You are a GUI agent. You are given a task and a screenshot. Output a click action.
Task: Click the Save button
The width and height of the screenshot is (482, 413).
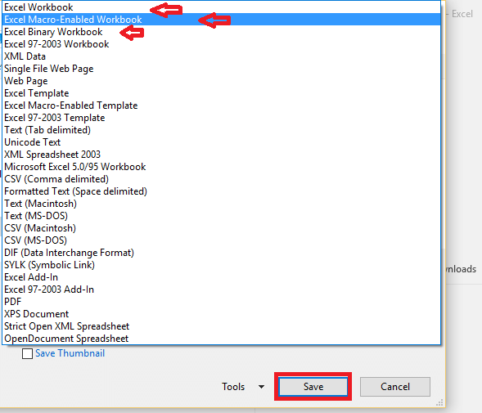pyautogui.click(x=313, y=387)
